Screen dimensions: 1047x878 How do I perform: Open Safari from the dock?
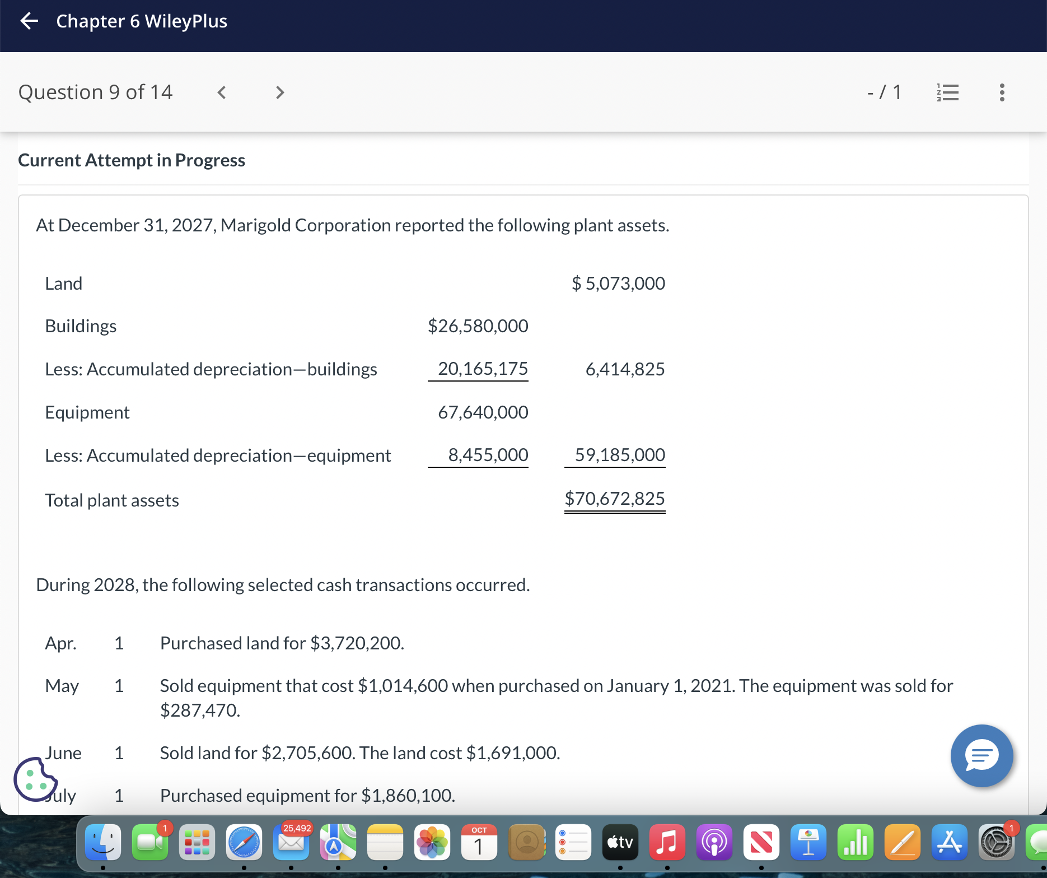tap(245, 842)
